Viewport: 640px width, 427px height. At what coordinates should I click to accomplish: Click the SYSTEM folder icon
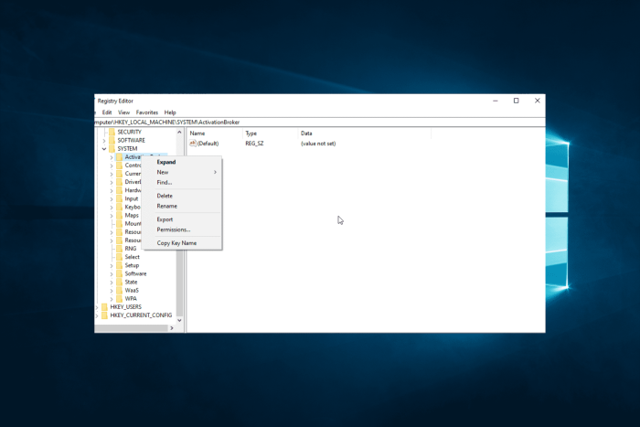[x=112, y=149]
